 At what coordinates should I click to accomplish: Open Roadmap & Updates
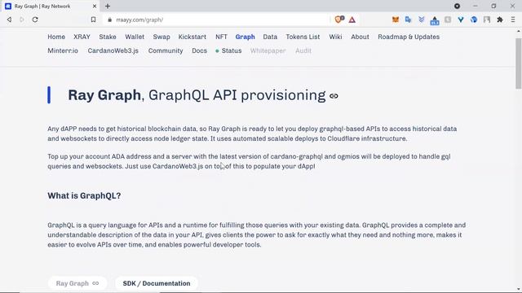[409, 37]
